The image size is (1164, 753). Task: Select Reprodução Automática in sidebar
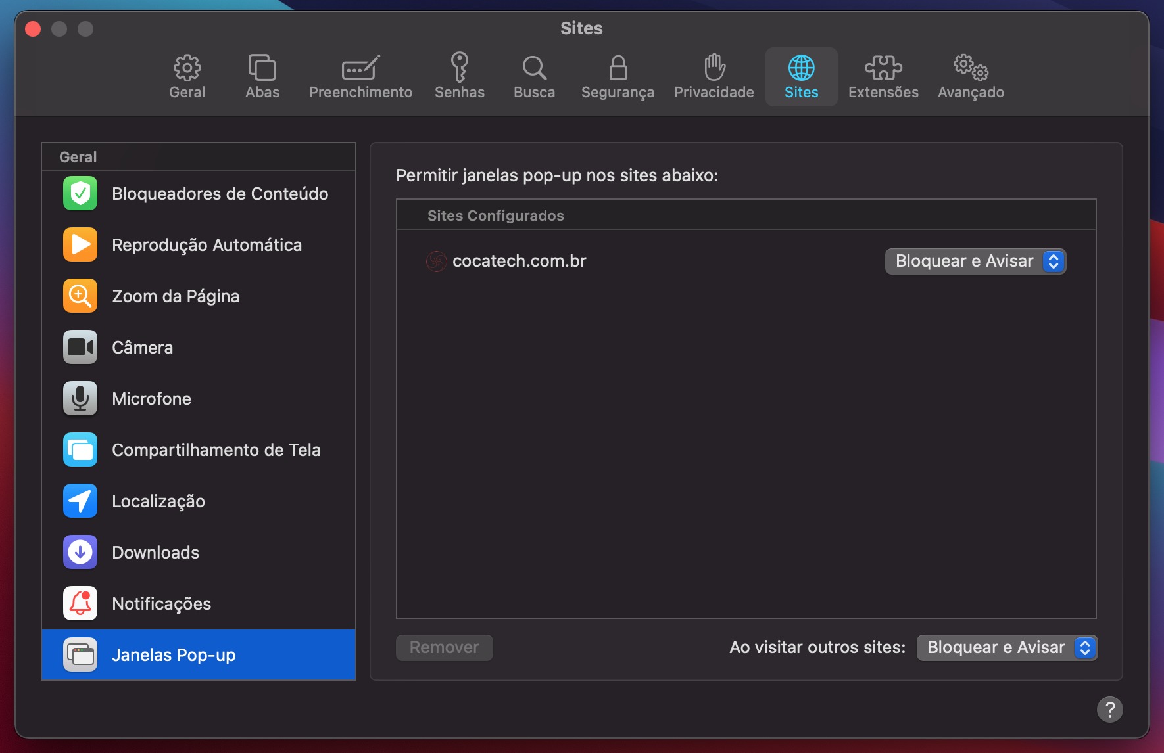(x=206, y=244)
